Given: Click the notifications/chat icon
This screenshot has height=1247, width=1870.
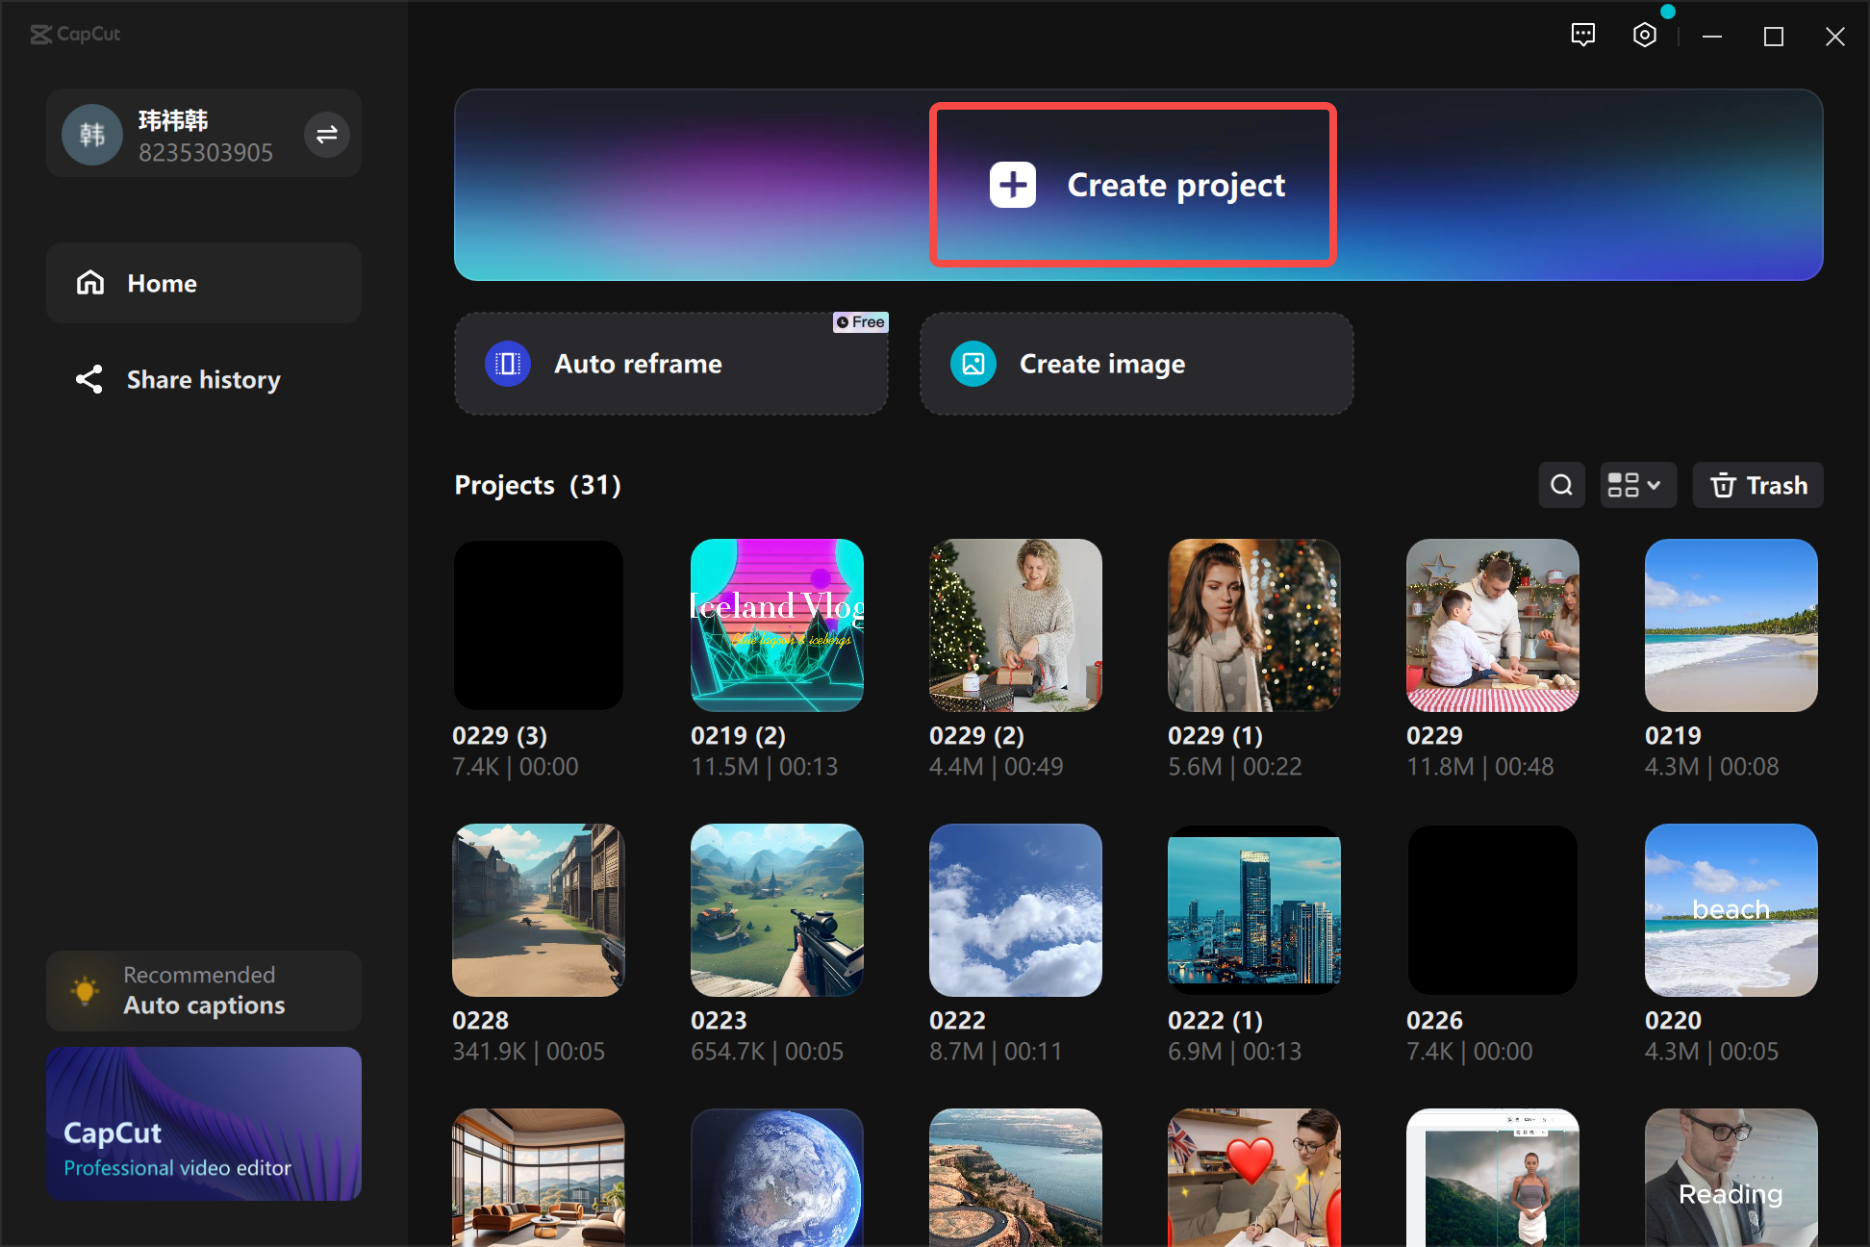Looking at the screenshot, I should coord(1582,37).
